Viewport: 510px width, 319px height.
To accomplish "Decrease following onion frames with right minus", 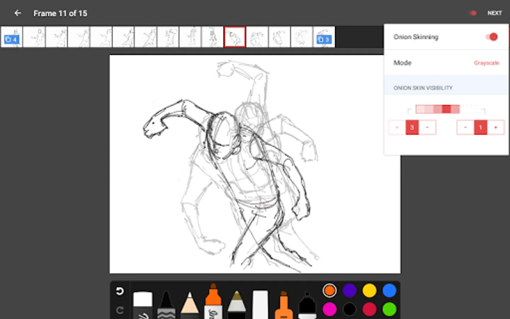I will 465,128.
